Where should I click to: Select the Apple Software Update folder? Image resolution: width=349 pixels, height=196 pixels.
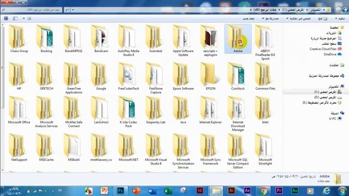183,40
